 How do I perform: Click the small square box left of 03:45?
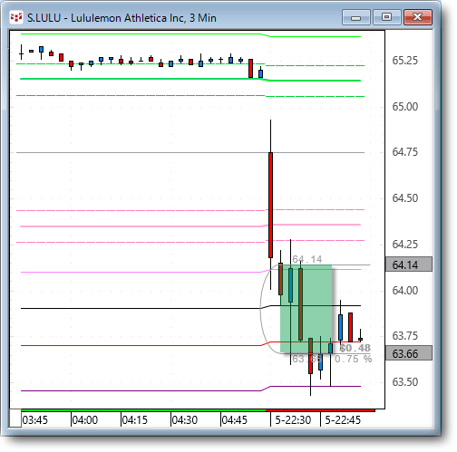[x=15, y=418]
